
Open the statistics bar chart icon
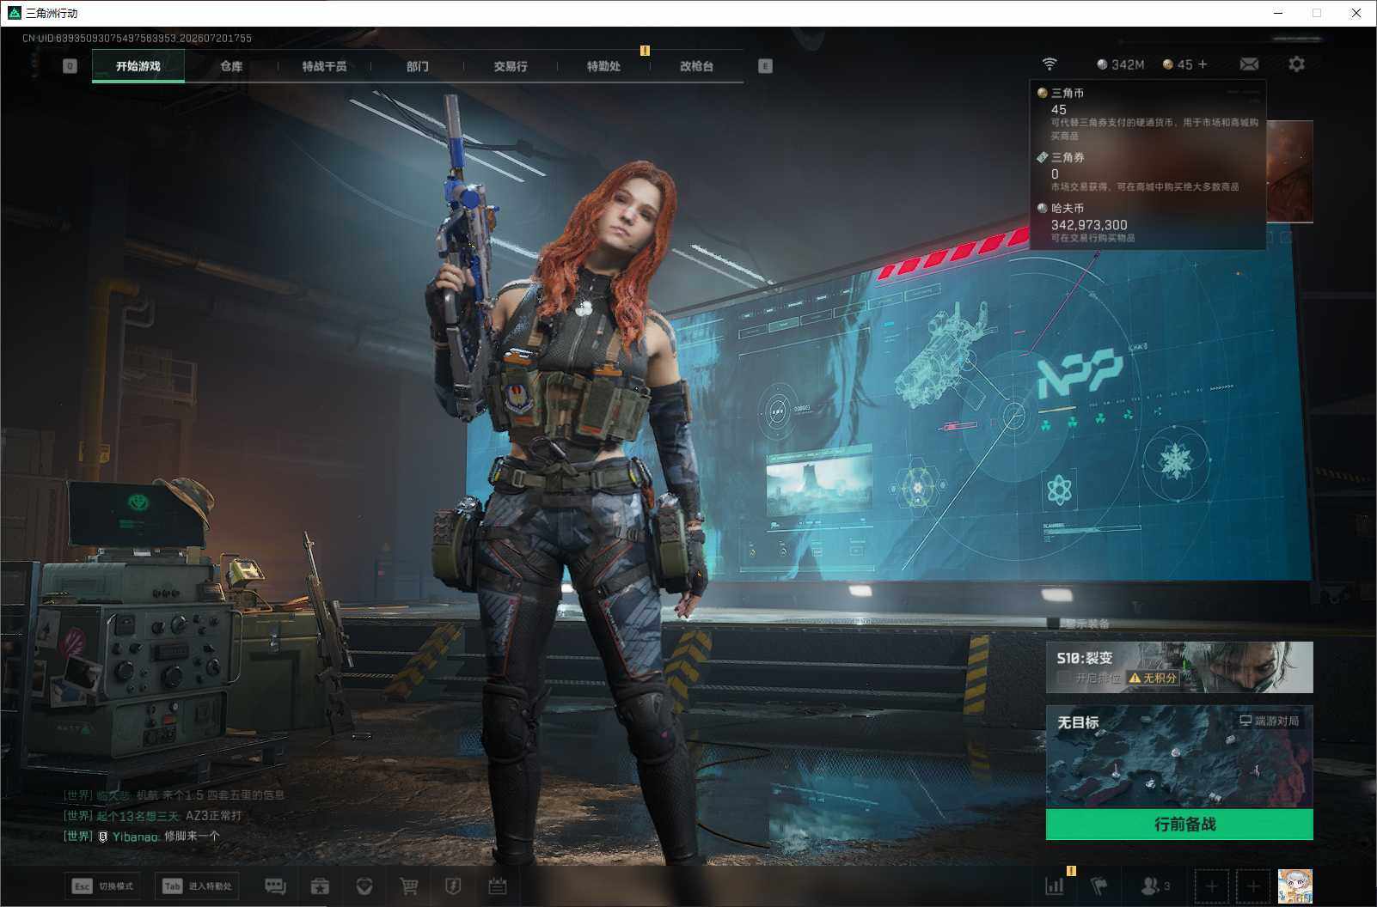point(1055,886)
